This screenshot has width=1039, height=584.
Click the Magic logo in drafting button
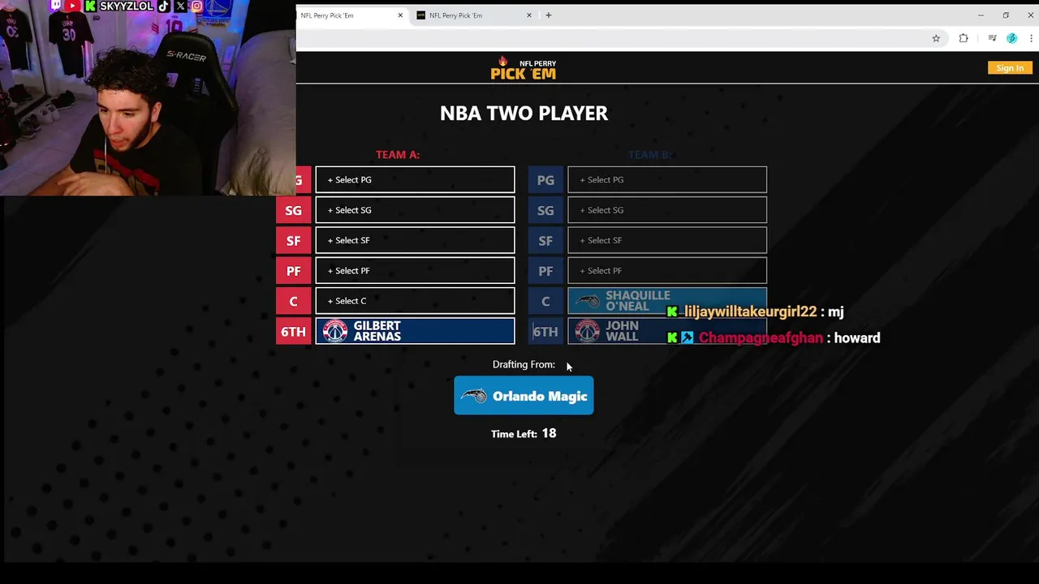point(473,396)
